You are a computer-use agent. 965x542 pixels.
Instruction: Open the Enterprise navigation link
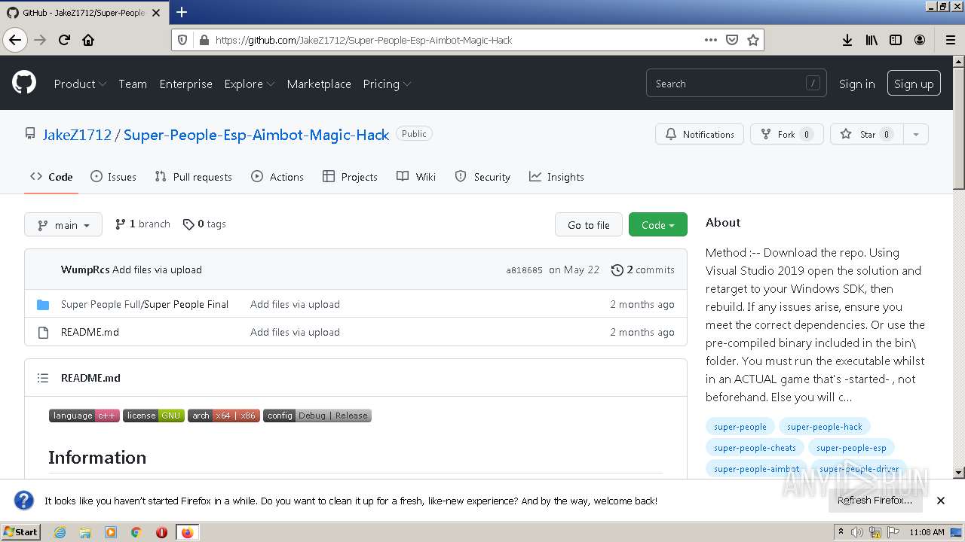point(185,84)
